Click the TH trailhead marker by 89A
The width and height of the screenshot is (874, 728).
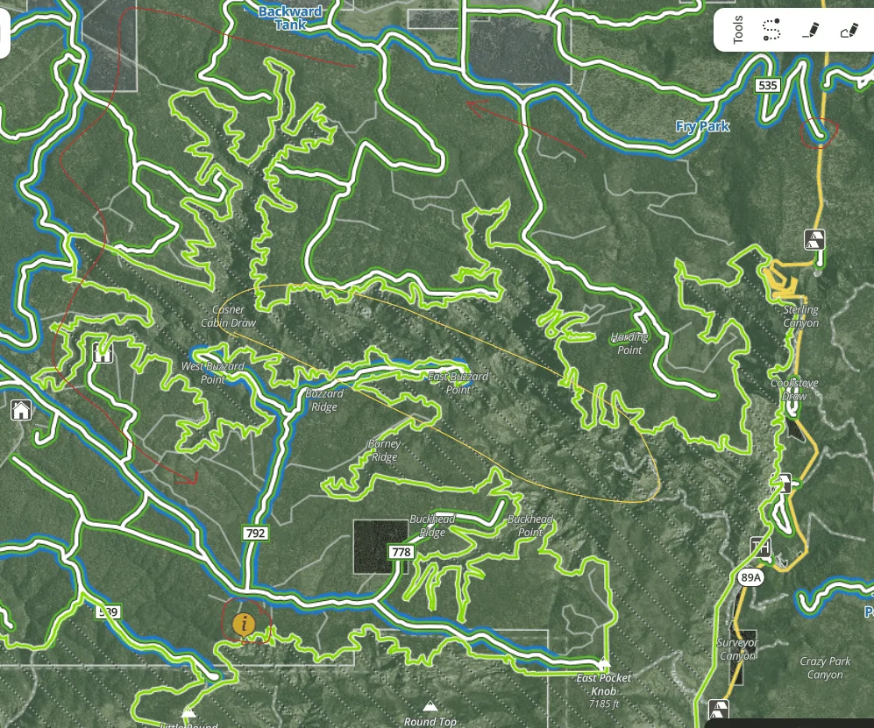point(760,547)
